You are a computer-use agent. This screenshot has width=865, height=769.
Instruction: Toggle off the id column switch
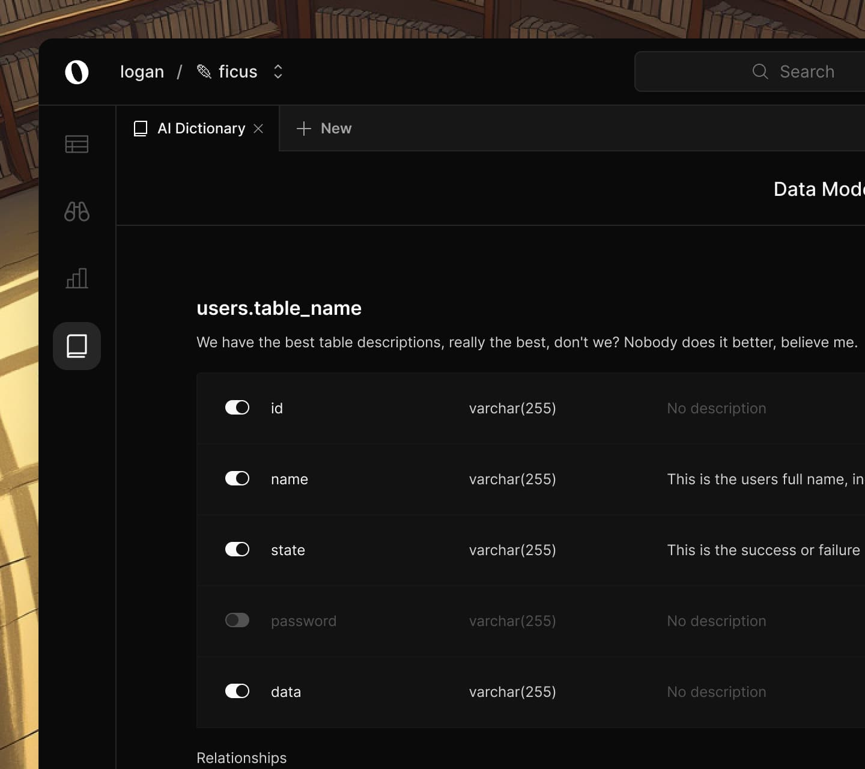point(237,408)
